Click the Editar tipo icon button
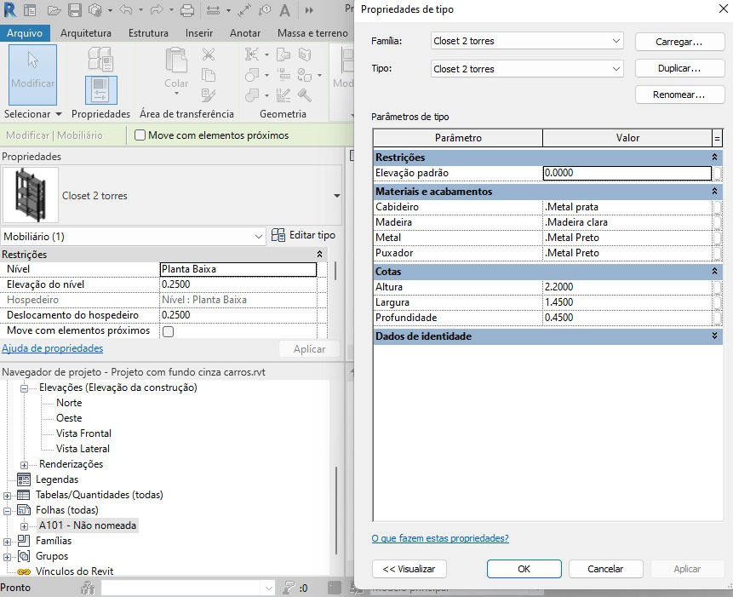The image size is (733, 597). click(x=303, y=235)
